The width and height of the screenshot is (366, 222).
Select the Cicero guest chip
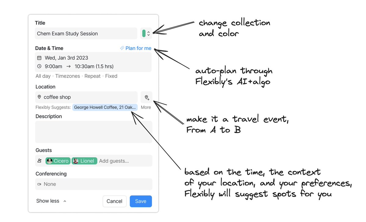tap(58, 161)
